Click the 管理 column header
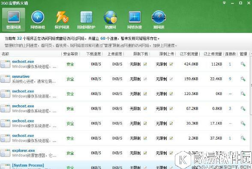 [x=243, y=54]
